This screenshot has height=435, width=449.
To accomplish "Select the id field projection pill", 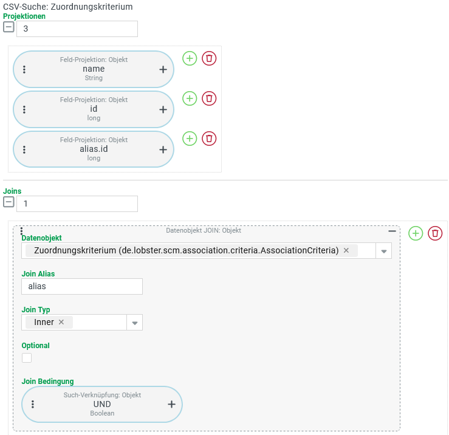I will (94, 109).
